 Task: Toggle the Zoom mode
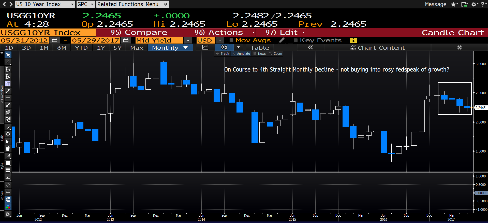(x=276, y=54)
